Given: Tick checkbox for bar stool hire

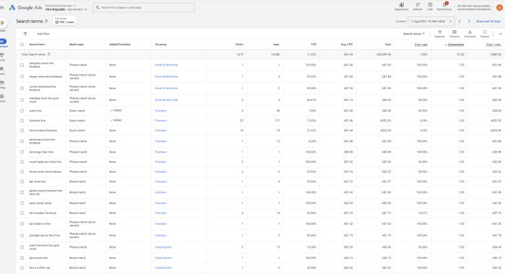Looking at the screenshot, I should pos(22,182).
